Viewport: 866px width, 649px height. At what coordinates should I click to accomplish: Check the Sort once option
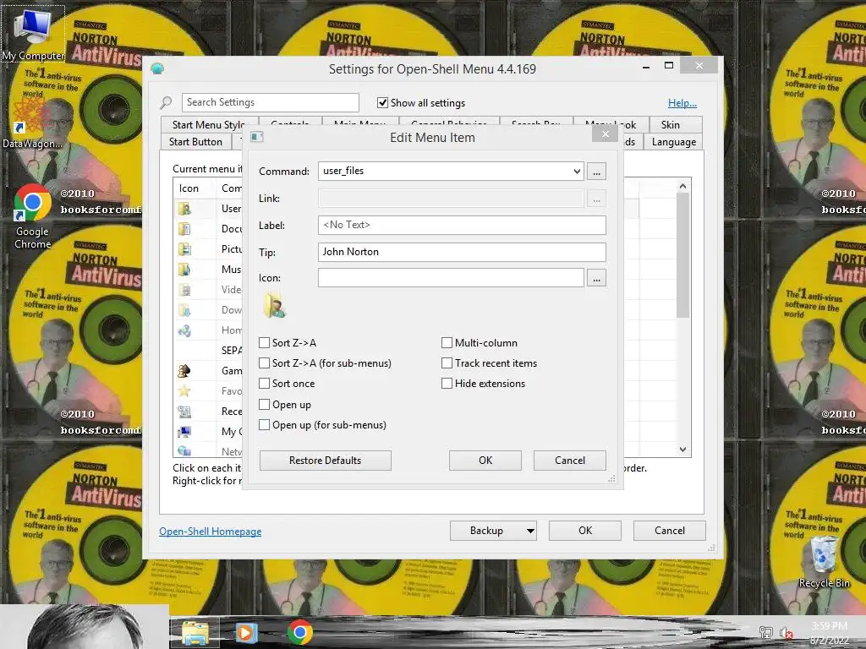pyautogui.click(x=264, y=384)
